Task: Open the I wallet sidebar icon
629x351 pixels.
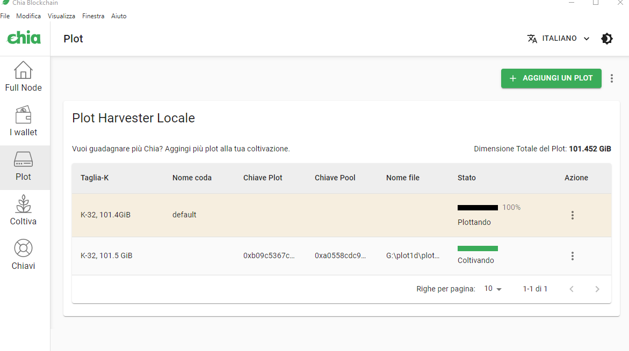Action: [x=23, y=115]
